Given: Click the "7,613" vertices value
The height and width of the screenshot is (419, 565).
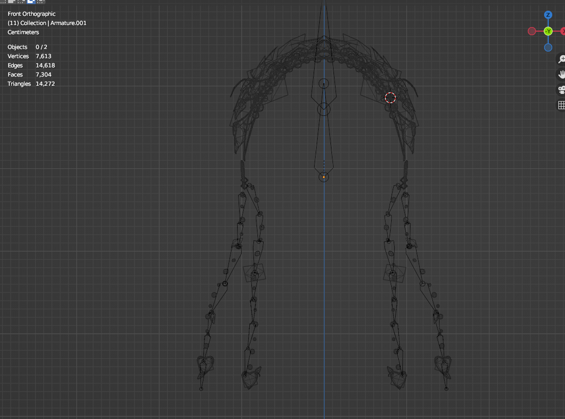Looking at the screenshot, I should point(44,56).
